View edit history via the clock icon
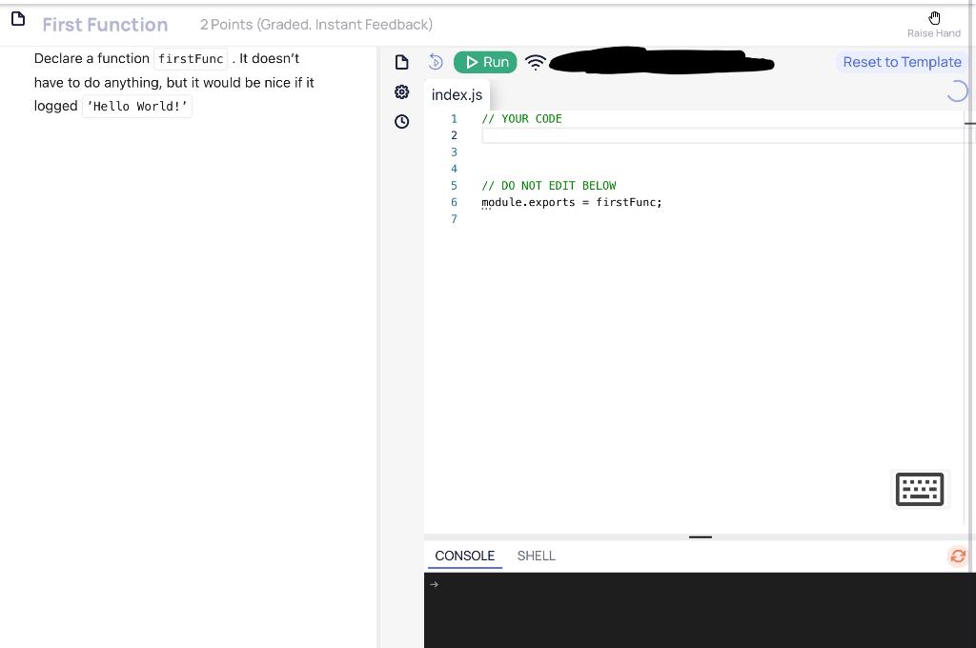Viewport: 976px width, 648px height. click(x=401, y=121)
